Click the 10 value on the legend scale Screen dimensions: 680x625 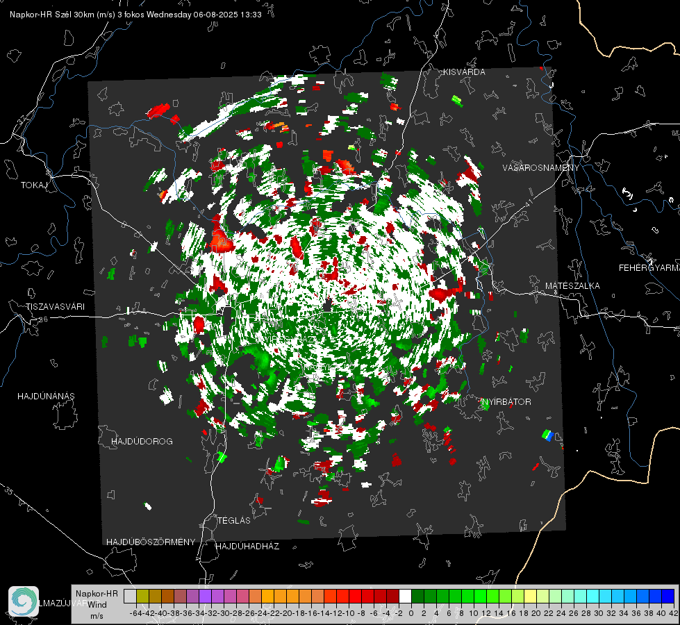pyautogui.click(x=474, y=613)
